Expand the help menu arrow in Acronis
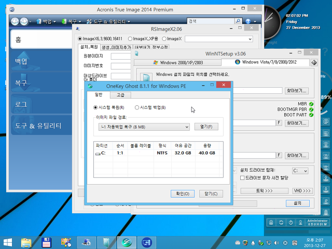The width and height of the screenshot is (332, 249). point(255,21)
